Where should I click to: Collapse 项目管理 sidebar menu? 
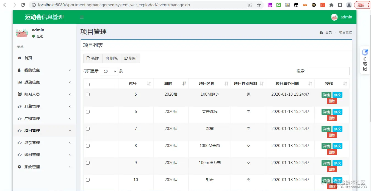coord(45,131)
